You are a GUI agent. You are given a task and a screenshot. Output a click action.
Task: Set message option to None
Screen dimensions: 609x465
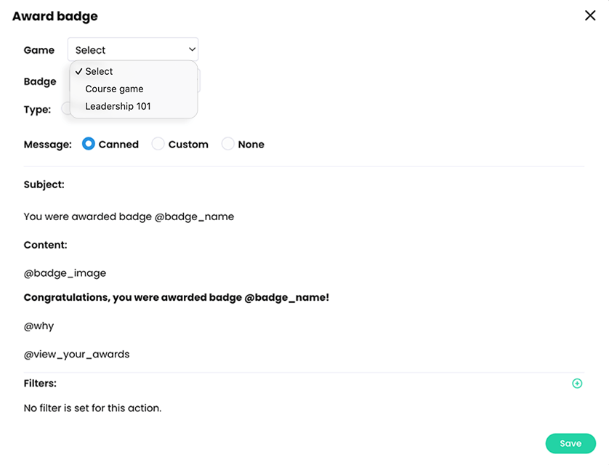coord(228,144)
